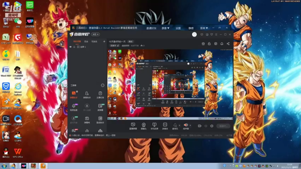Open the Internet Explorer desktop icon
301x169 pixels.
pos(18,89)
